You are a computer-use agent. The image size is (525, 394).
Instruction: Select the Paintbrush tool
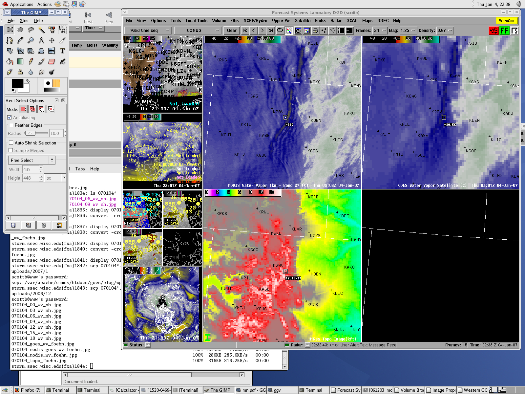pyautogui.click(x=41, y=61)
